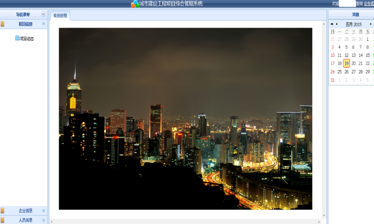
Task: Select date 13 in calendar
Action: pyautogui.click(x=354, y=55)
